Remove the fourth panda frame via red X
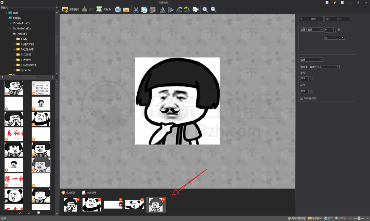Image resolution: width=370 pixels, height=221 pixels. 142,199
